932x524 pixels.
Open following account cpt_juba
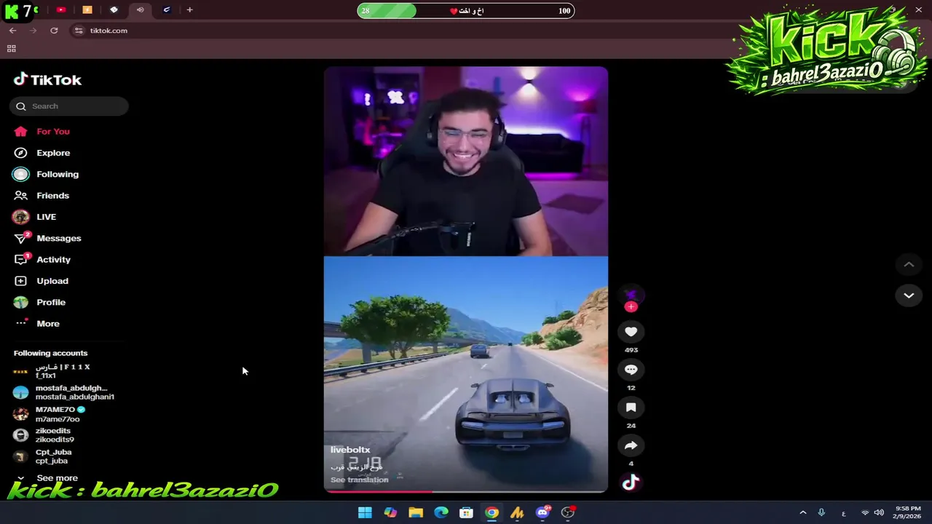(42, 456)
